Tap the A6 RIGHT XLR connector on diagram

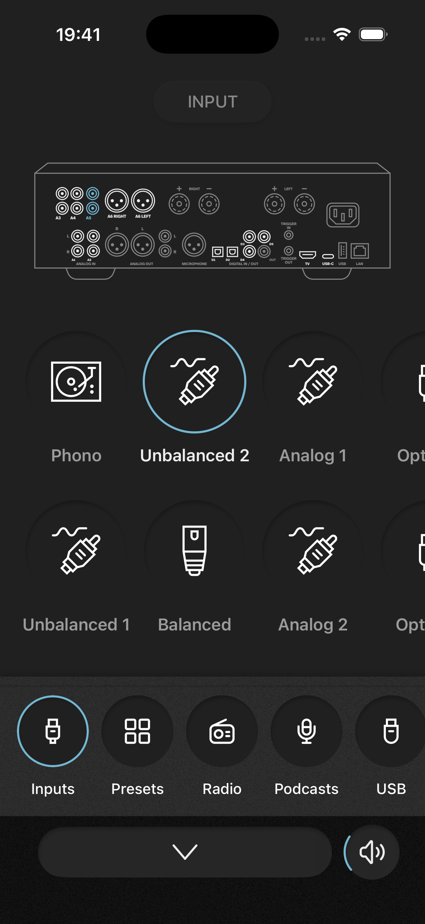(117, 201)
